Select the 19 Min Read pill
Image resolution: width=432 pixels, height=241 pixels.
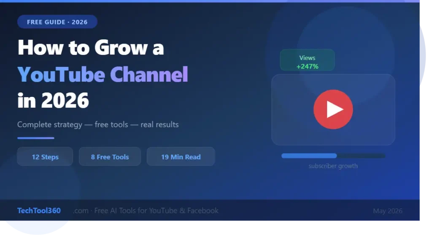tap(181, 156)
